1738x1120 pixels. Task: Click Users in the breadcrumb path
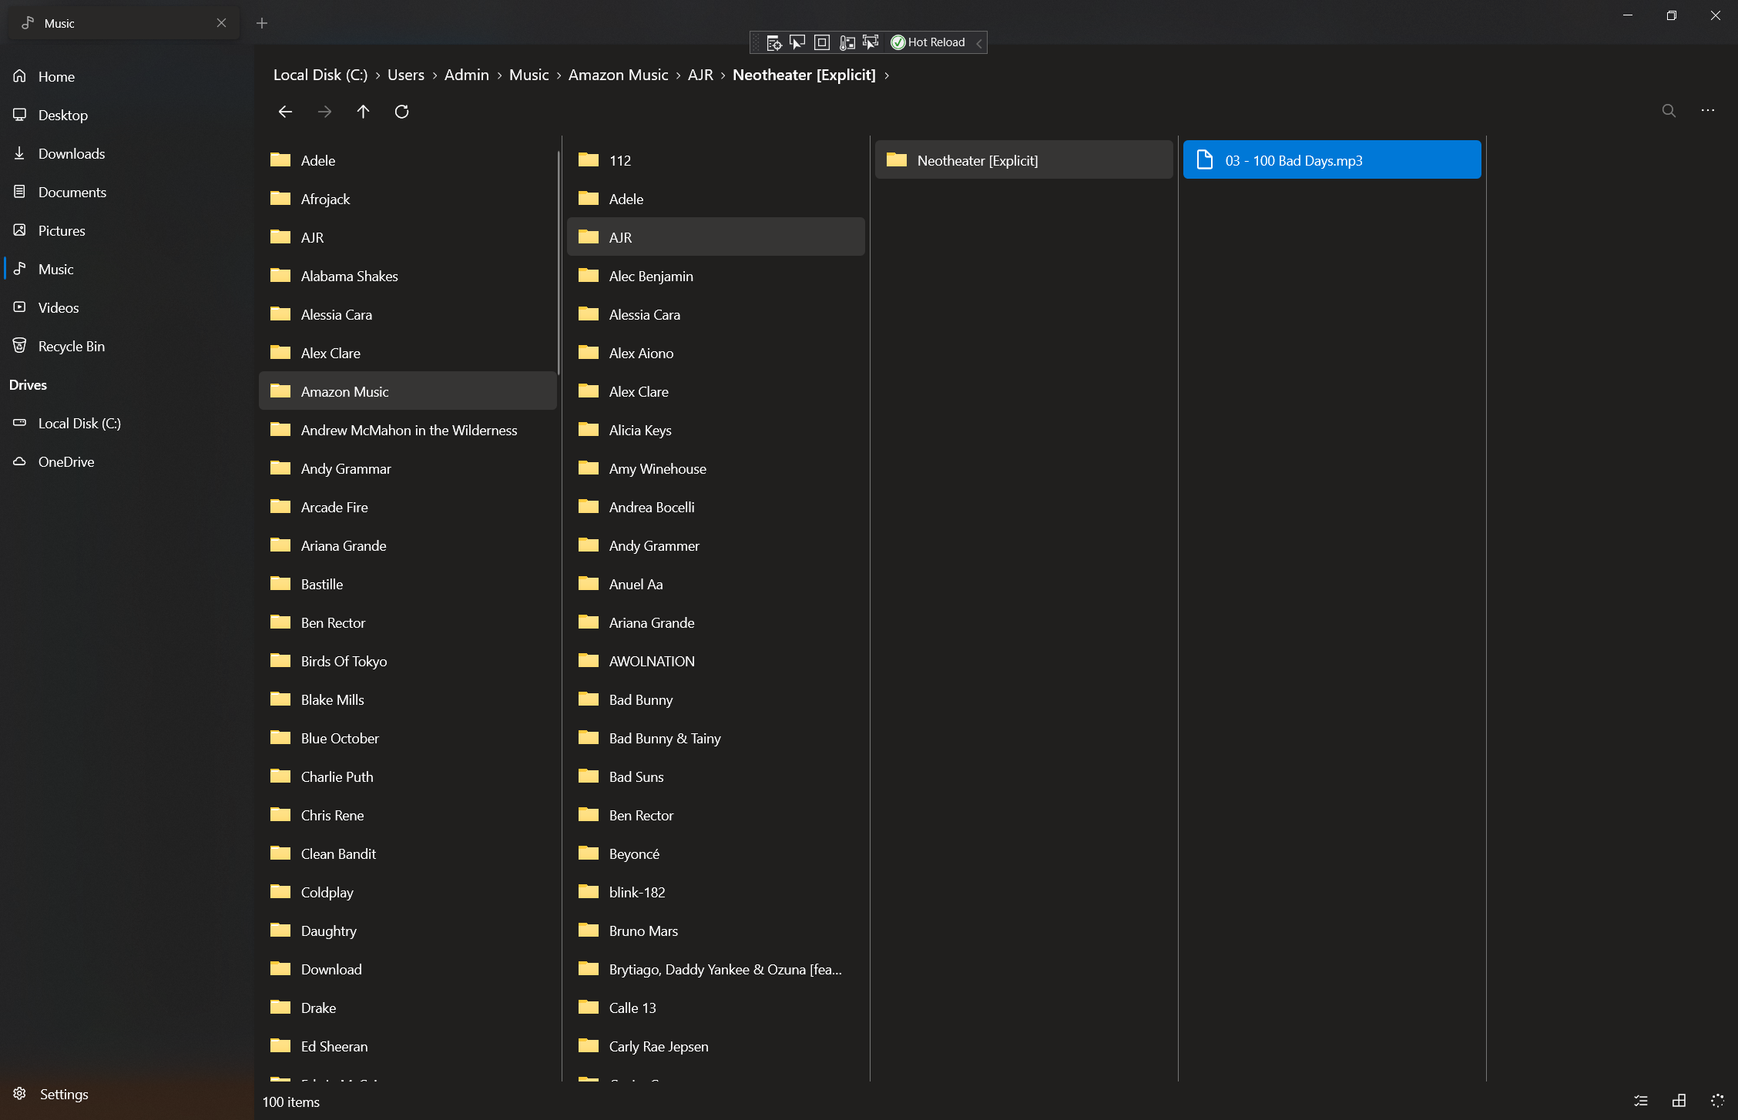tap(406, 75)
